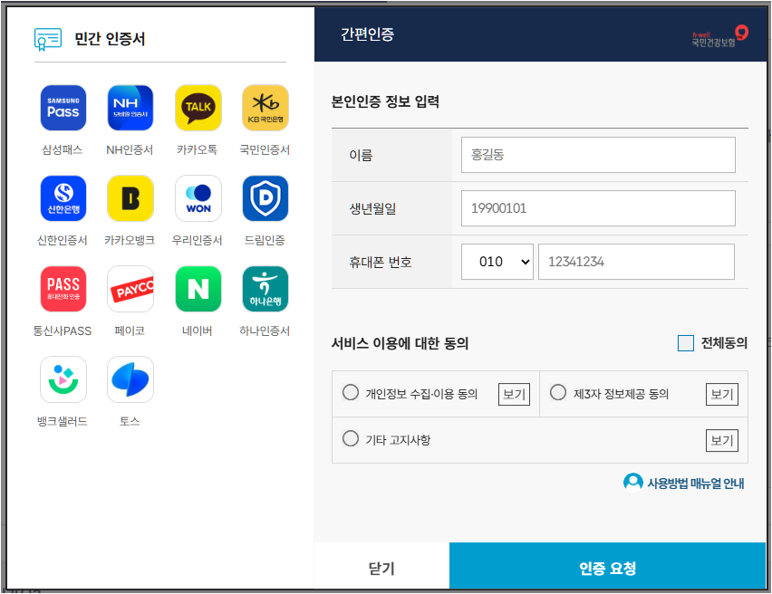Choose the 카카오뱅크 icon
772x594 pixels.
click(130, 198)
